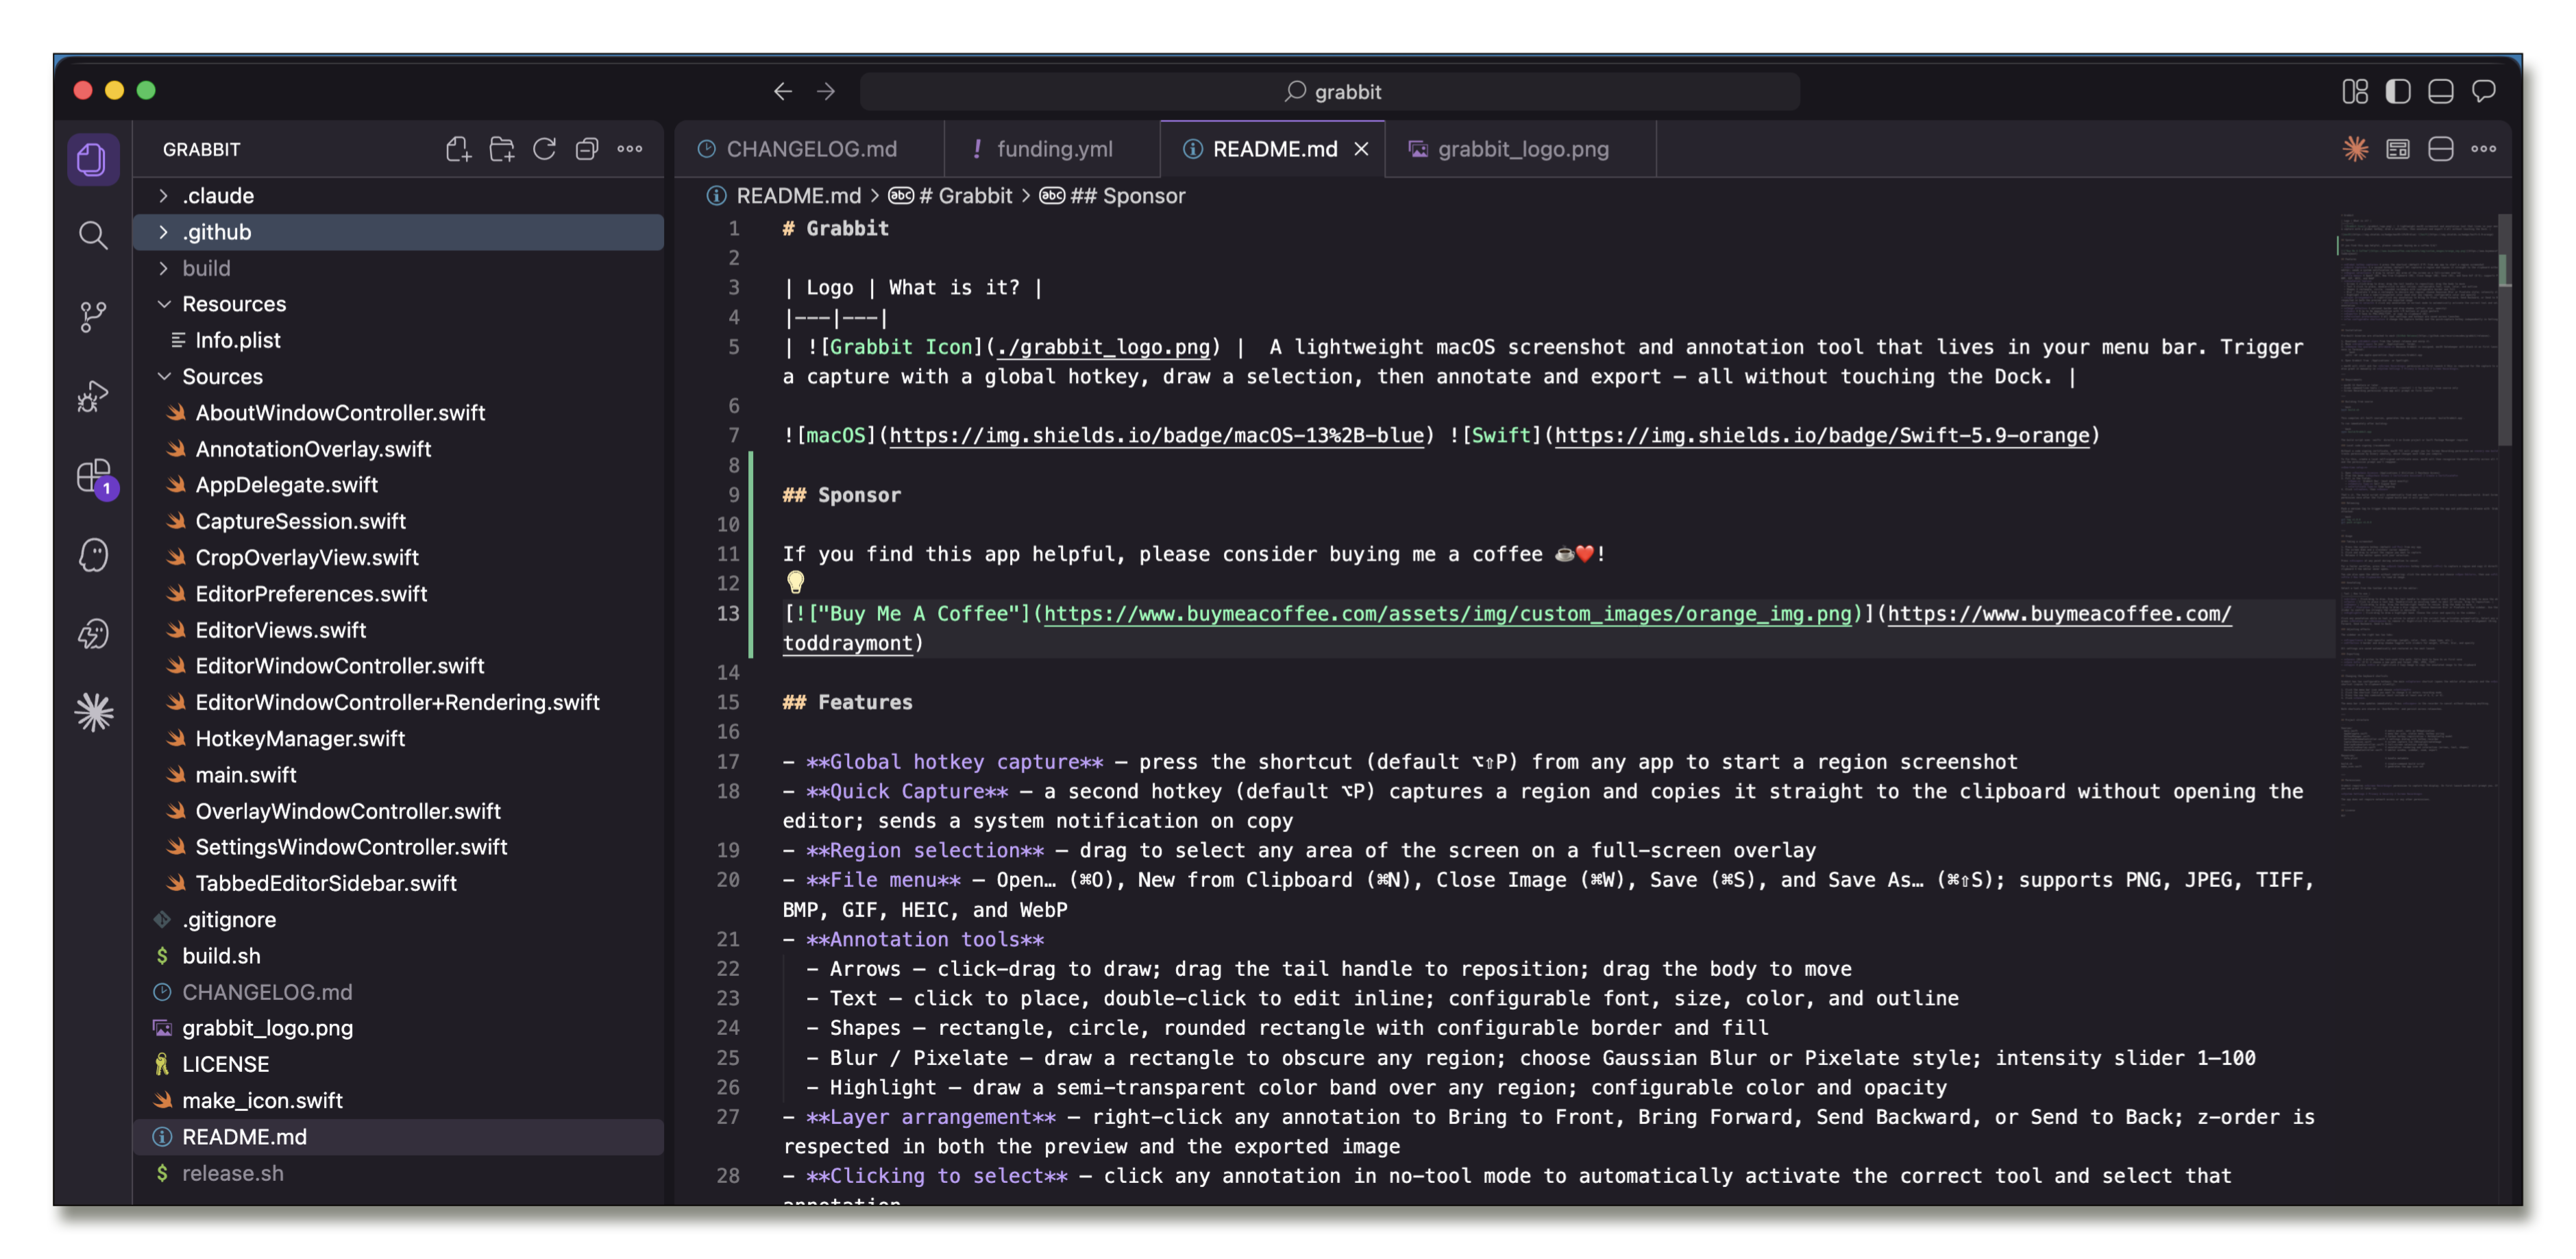
Task: Expand the .github folder
Action: coord(398,232)
